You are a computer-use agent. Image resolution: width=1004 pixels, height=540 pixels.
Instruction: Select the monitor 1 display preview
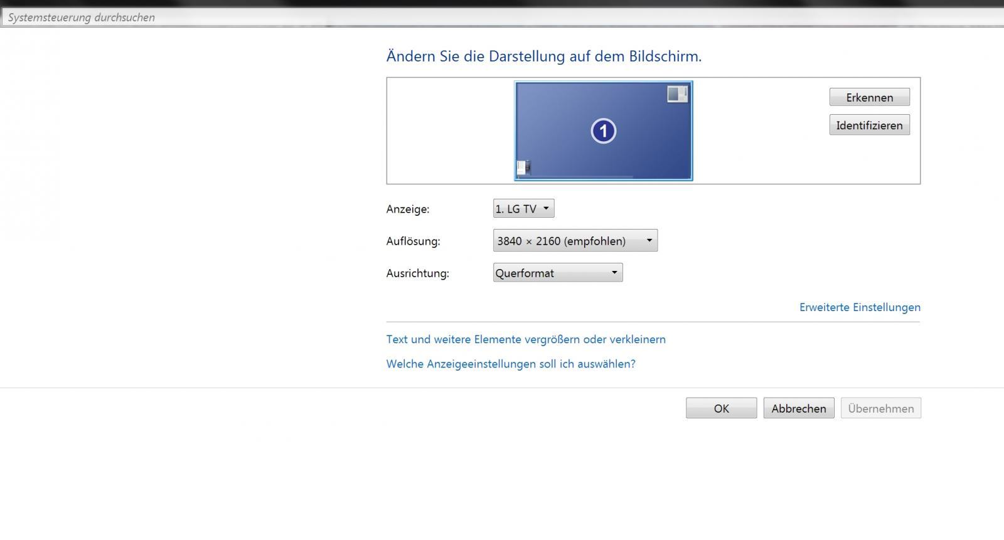[604, 130]
